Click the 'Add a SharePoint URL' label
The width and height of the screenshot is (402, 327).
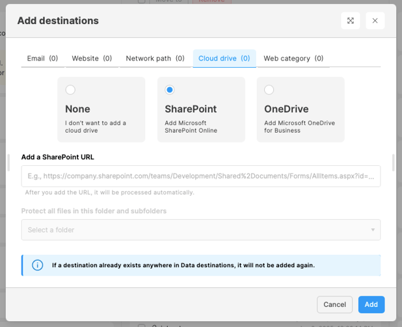click(58, 157)
